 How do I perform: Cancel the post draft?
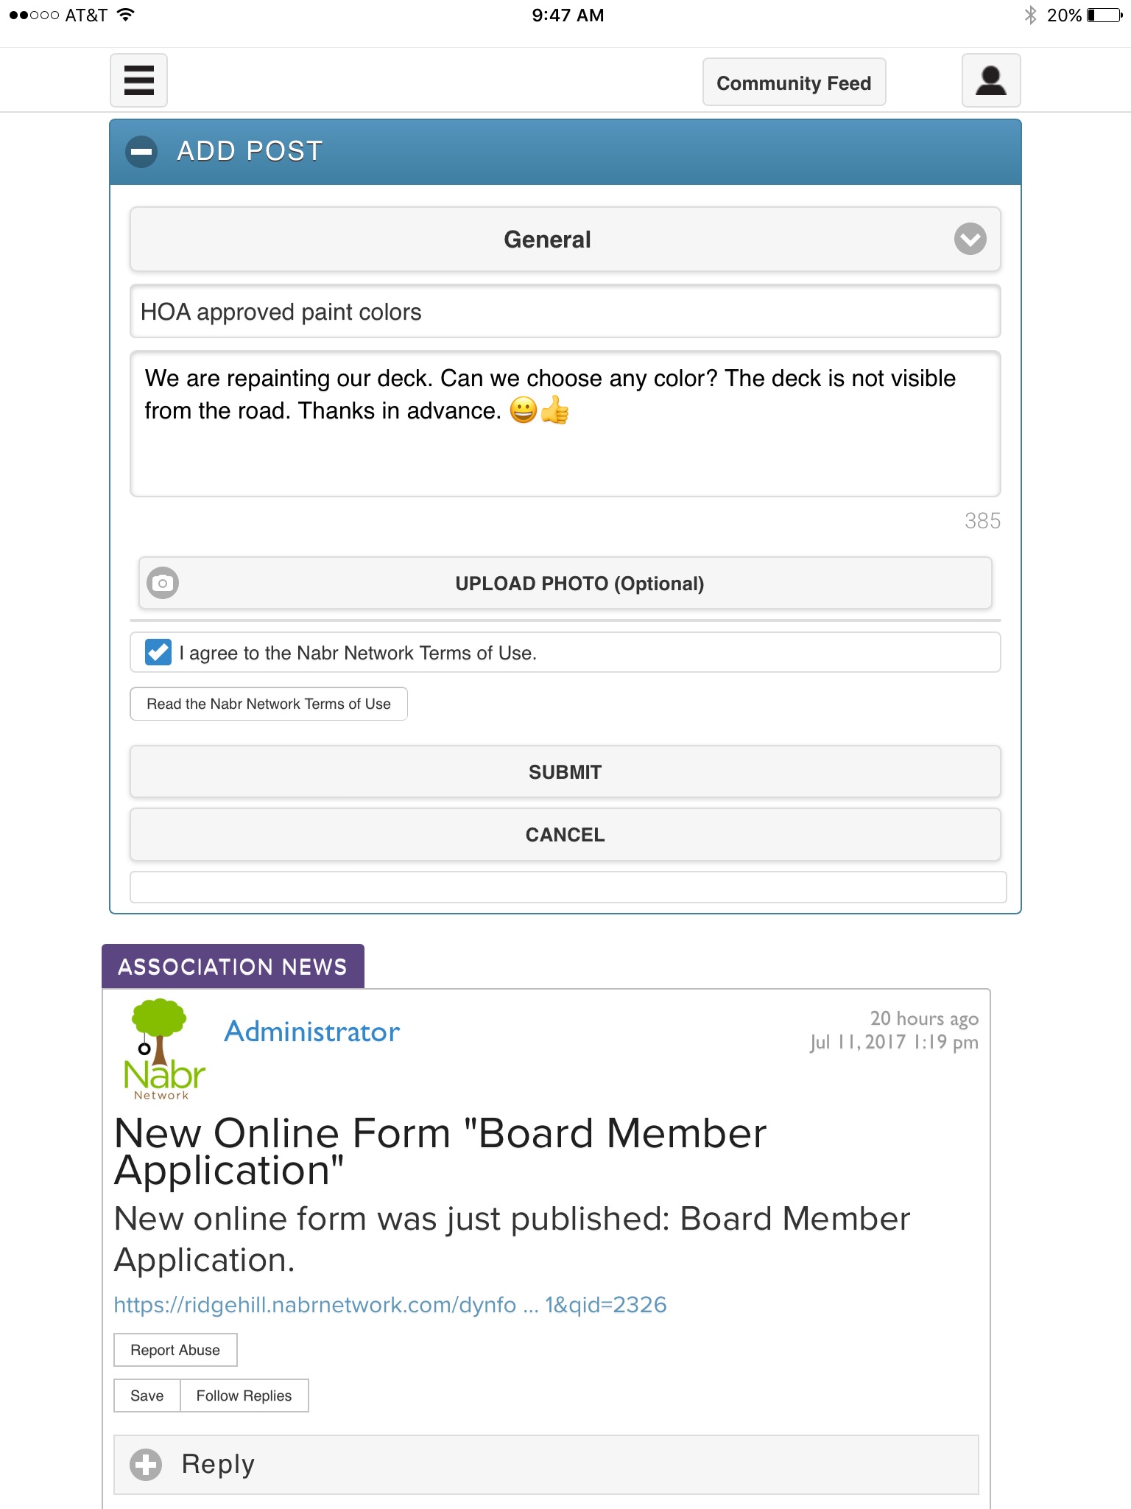565,834
